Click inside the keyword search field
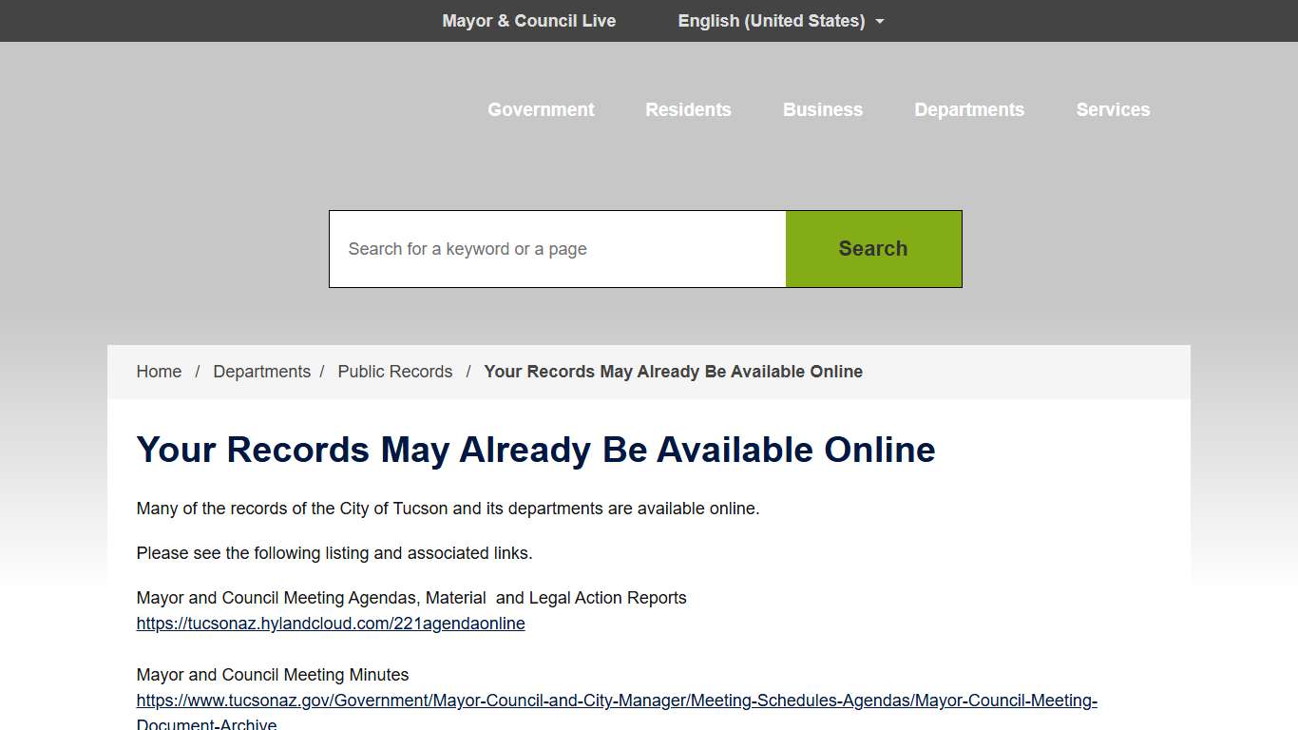This screenshot has width=1298, height=730. pos(557,248)
